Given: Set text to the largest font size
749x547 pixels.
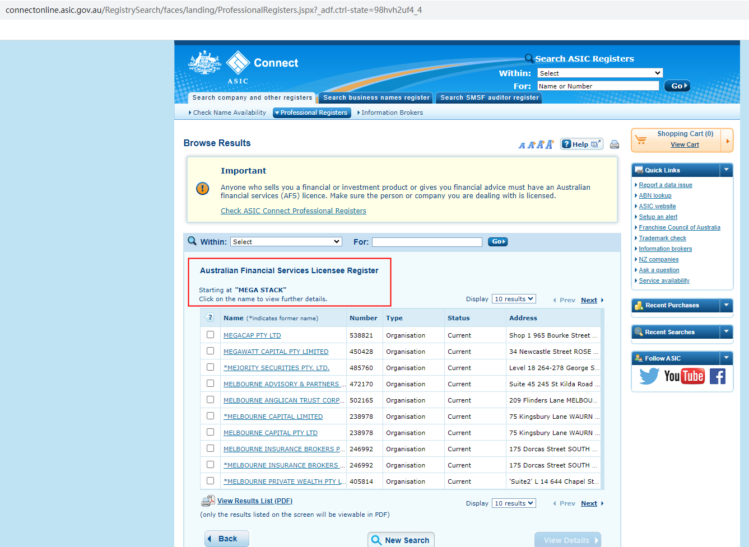Looking at the screenshot, I should coord(550,144).
